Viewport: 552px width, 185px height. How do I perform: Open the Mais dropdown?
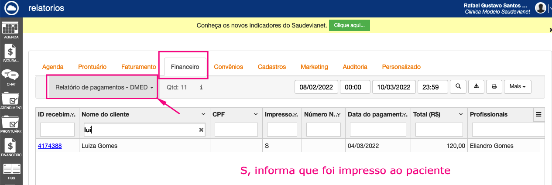coord(518,86)
